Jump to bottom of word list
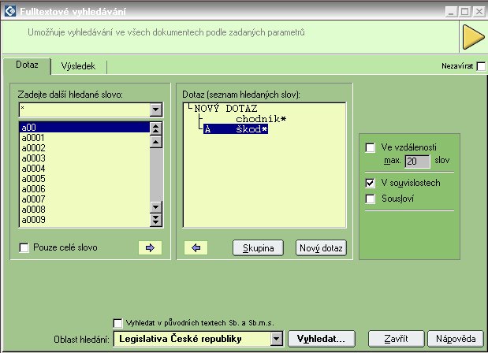 coord(156,220)
